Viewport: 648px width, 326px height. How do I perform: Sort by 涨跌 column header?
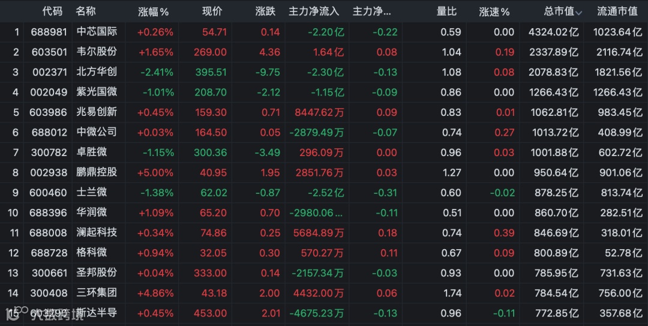pos(265,11)
